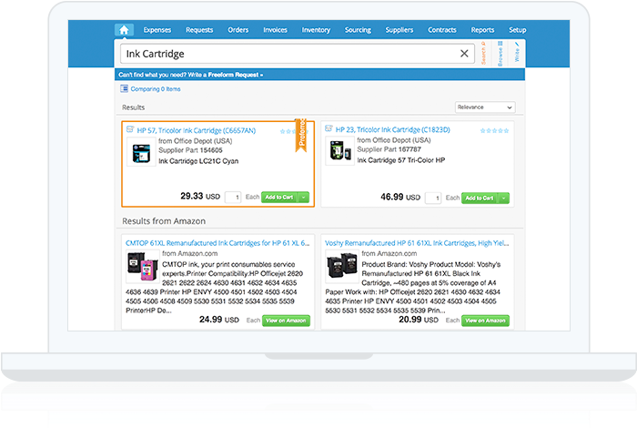View the Voshy 20.99 USD item on Amazon
This screenshot has width=637, height=428.
pyautogui.click(x=485, y=321)
